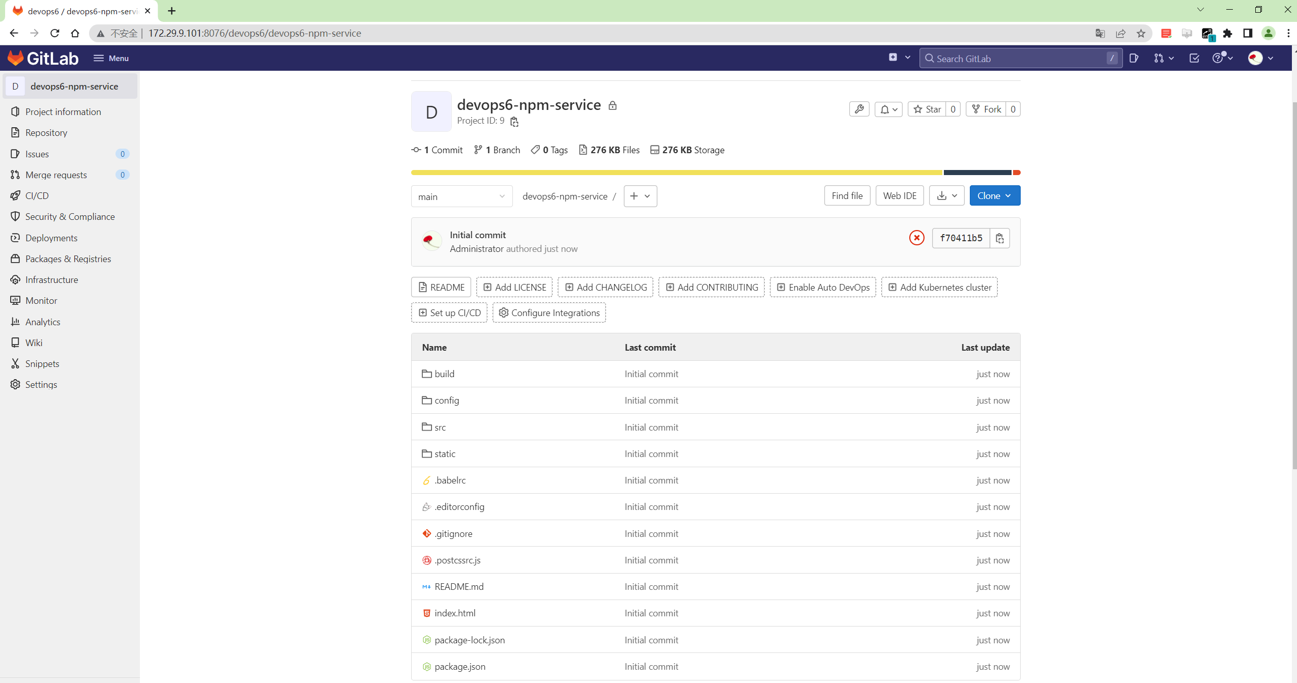
Task: Open the To-Do List icon in navbar
Action: (x=1194, y=58)
